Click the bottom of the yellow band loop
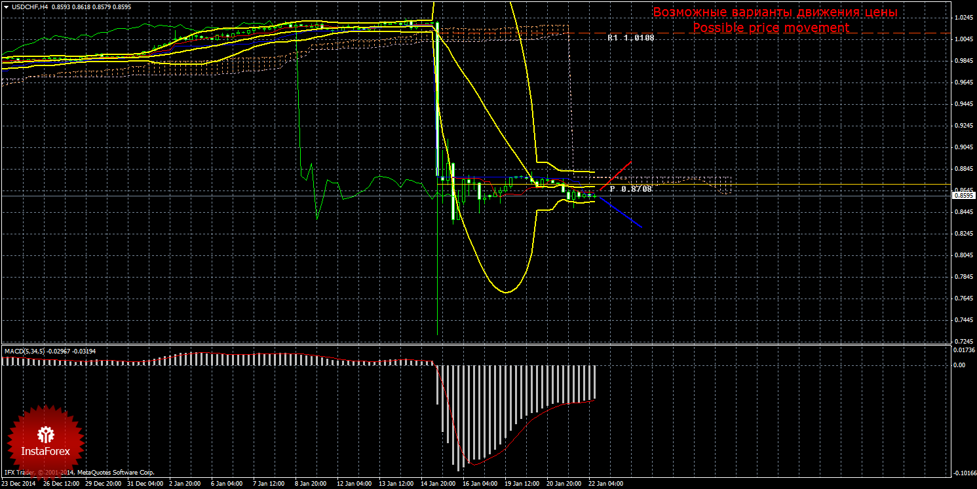The width and height of the screenshot is (977, 489). (x=505, y=291)
